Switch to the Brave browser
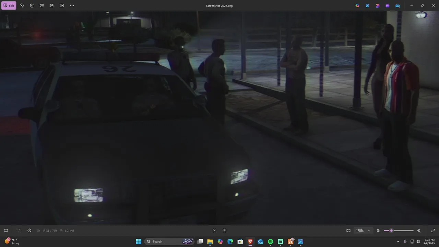Viewport: 439px width, 247px height. click(x=250, y=242)
